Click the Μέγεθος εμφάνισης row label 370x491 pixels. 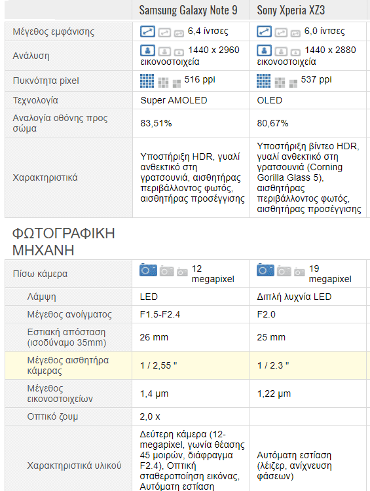click(x=53, y=31)
